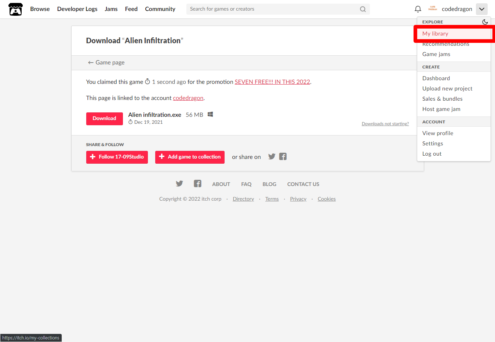Click the Windows platform icon

(210, 114)
